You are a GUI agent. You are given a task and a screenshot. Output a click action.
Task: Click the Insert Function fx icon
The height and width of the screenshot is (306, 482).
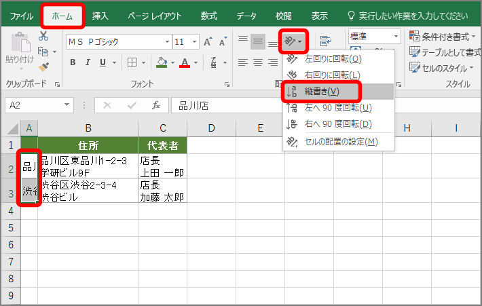(156, 105)
